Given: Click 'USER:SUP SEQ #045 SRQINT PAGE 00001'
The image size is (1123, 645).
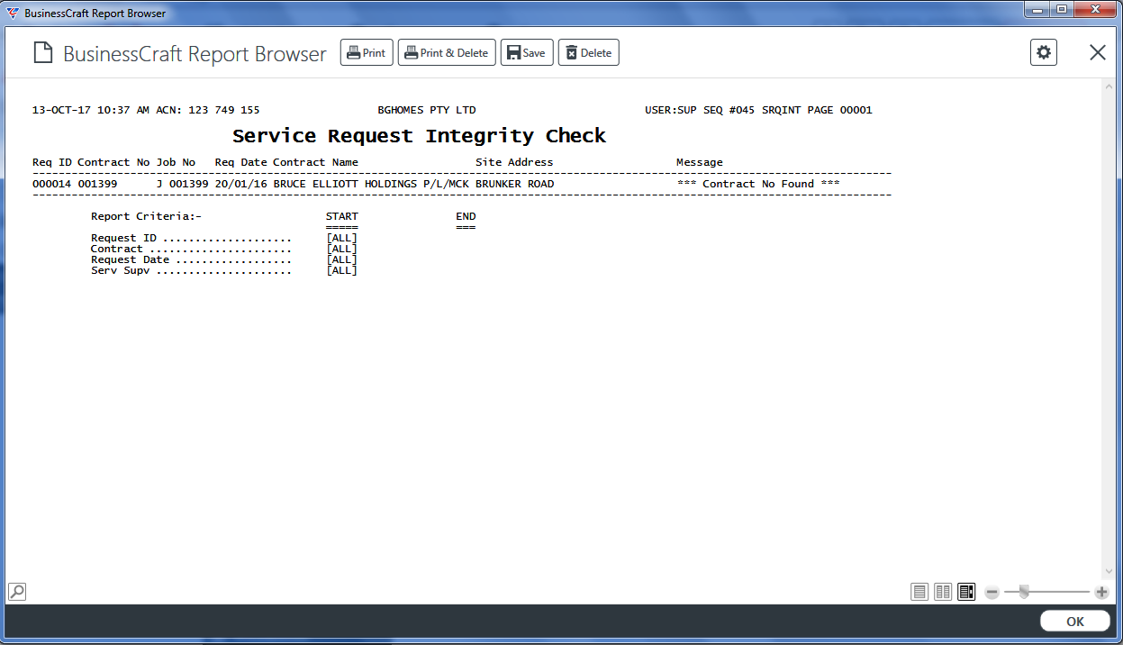Looking at the screenshot, I should click(758, 110).
